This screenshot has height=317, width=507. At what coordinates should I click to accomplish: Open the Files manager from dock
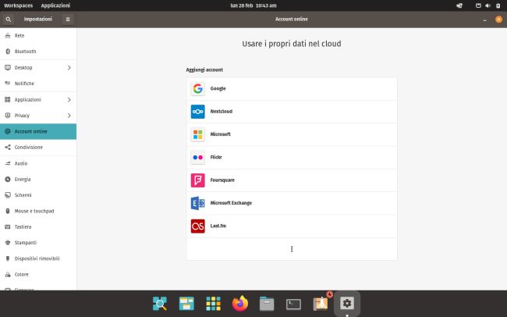point(267,304)
